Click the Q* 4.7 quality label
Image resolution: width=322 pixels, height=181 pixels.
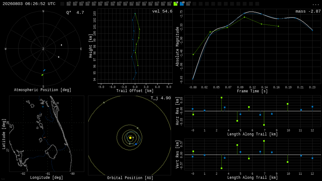click(x=75, y=13)
